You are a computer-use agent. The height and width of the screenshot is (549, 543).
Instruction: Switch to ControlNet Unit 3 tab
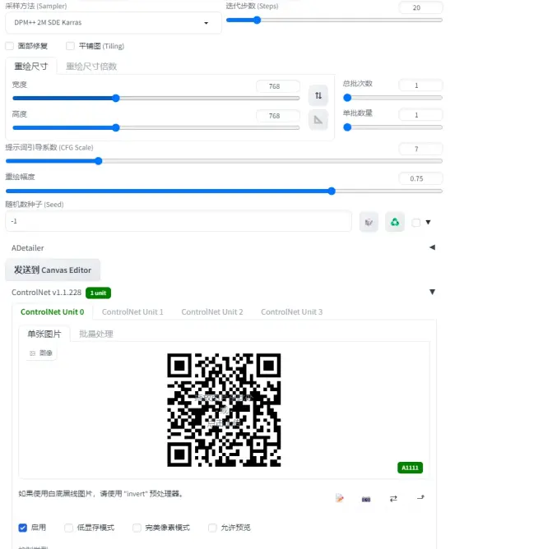click(x=291, y=311)
